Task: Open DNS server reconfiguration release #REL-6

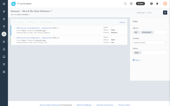Action: tap(34, 38)
